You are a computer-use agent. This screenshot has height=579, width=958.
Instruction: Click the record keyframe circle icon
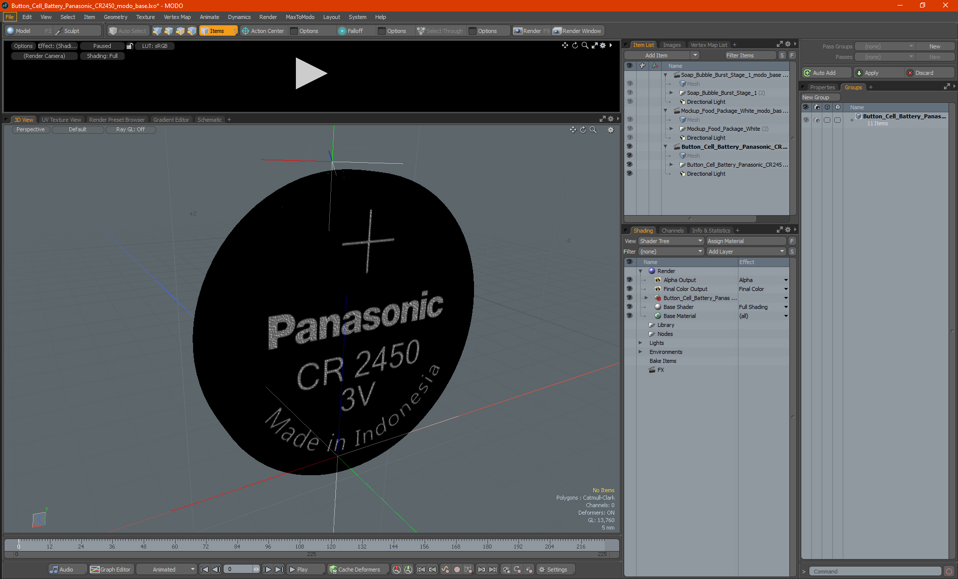[457, 570]
